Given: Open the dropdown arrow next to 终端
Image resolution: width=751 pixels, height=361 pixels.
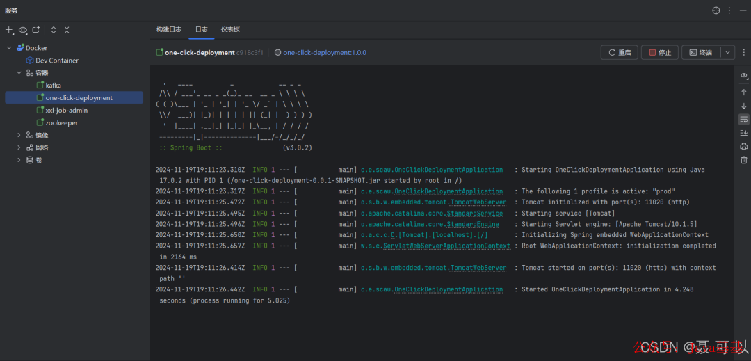Looking at the screenshot, I should 727,53.
